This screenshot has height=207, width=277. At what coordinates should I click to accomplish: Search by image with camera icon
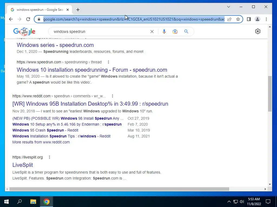pyautogui.click(x=175, y=32)
